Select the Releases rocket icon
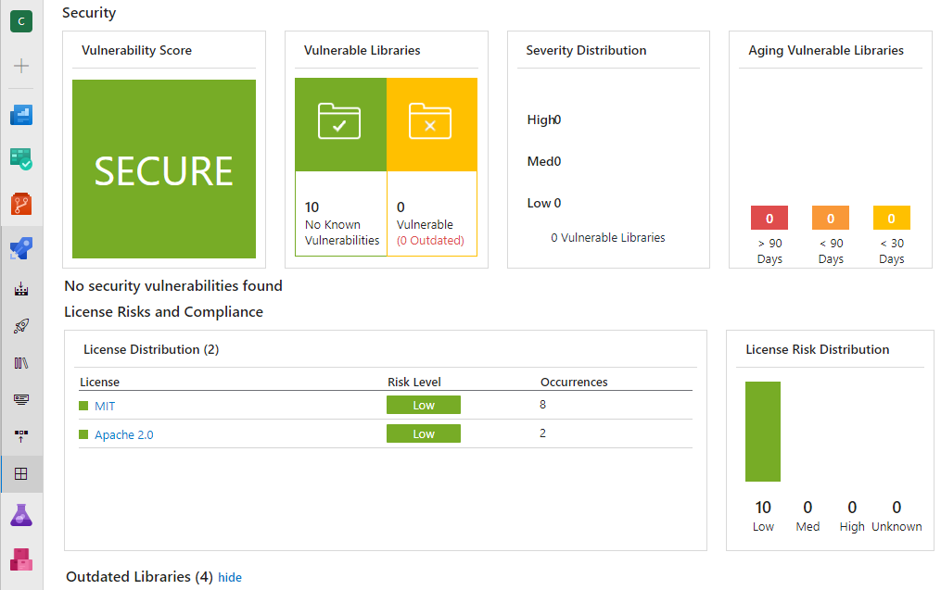This screenshot has height=590, width=941. click(x=20, y=325)
